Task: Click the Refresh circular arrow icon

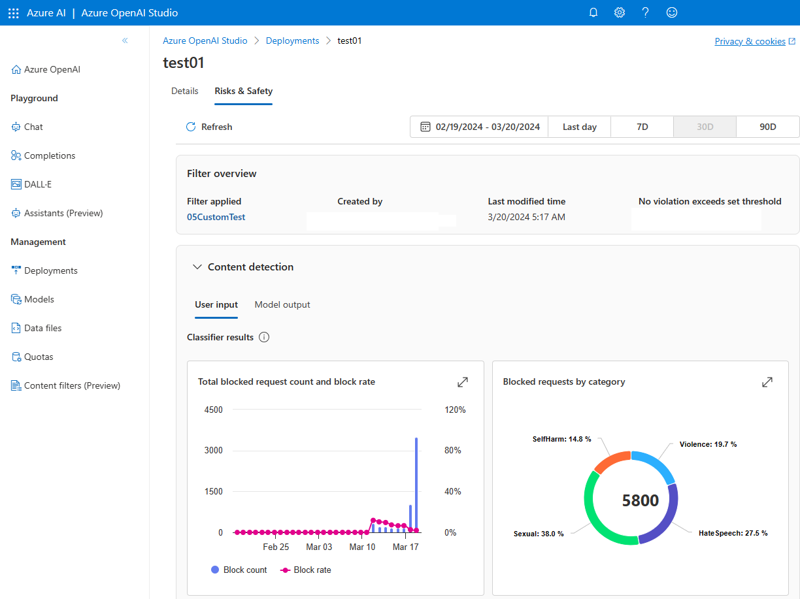Action: (x=191, y=127)
